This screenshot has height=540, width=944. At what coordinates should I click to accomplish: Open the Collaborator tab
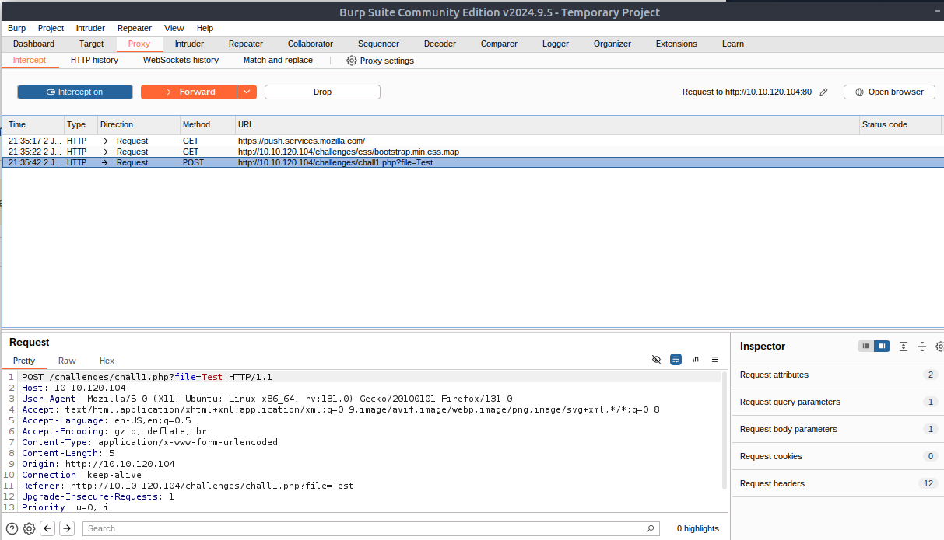click(x=311, y=44)
